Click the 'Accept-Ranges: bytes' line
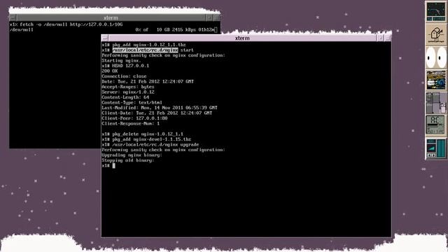The image size is (448, 252). (x=128, y=87)
